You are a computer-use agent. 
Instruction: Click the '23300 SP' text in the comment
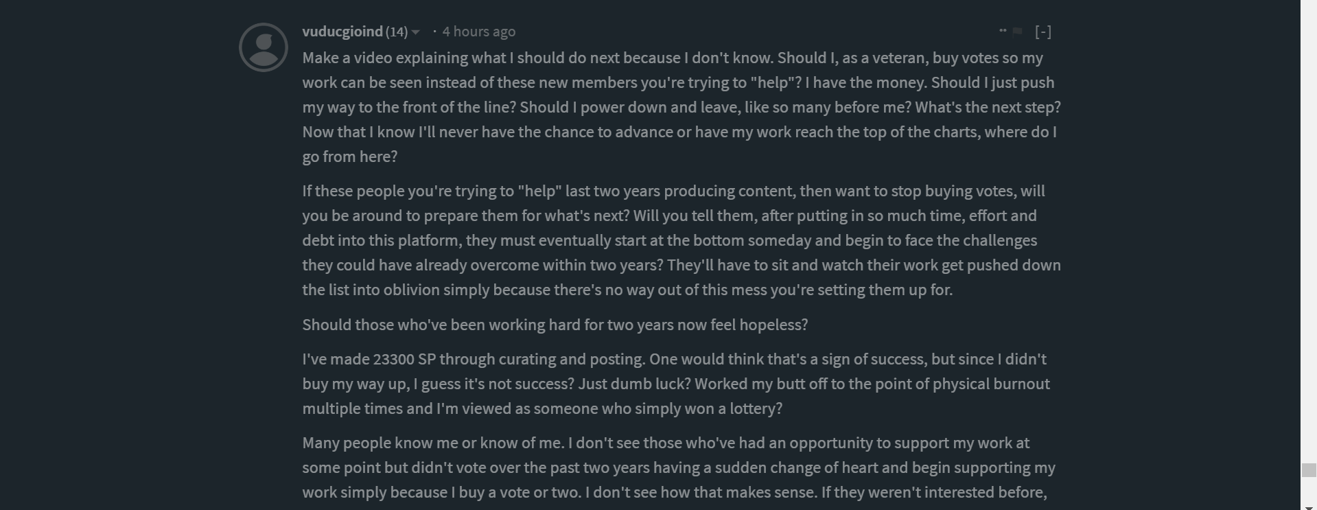pos(404,359)
